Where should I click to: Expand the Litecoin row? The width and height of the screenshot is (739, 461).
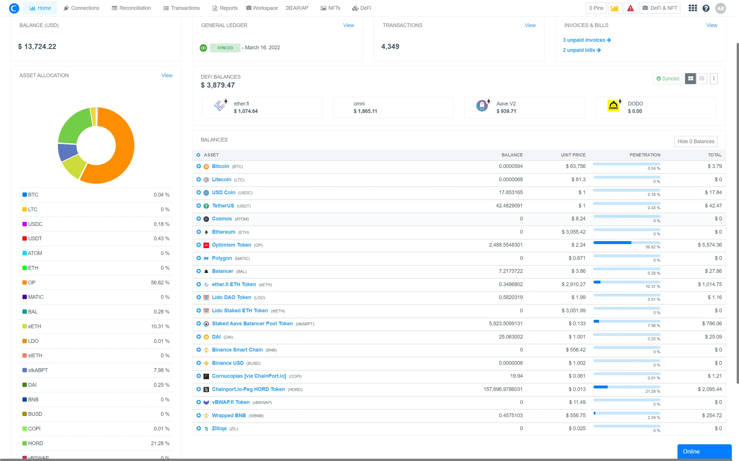point(199,179)
